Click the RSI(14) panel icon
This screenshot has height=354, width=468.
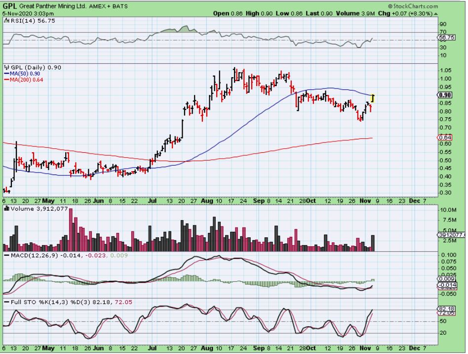pos(7,21)
